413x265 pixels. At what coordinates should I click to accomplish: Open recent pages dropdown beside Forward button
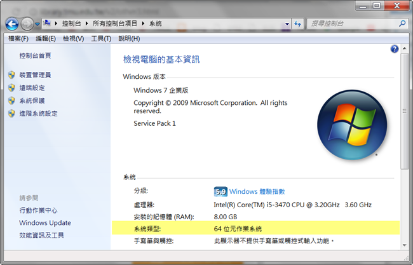[37, 24]
